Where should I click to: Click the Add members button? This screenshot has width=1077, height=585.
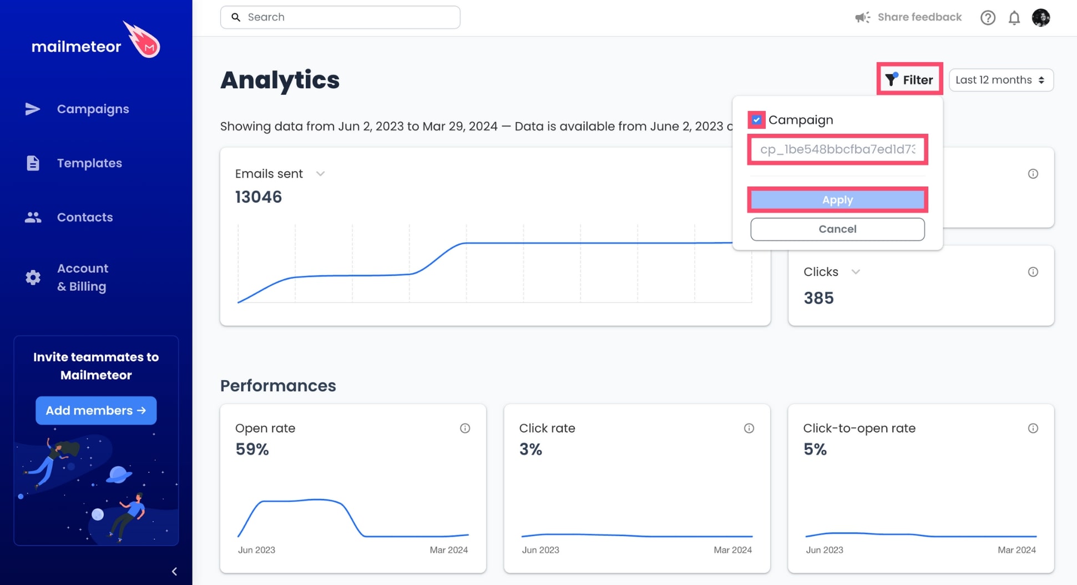point(96,411)
